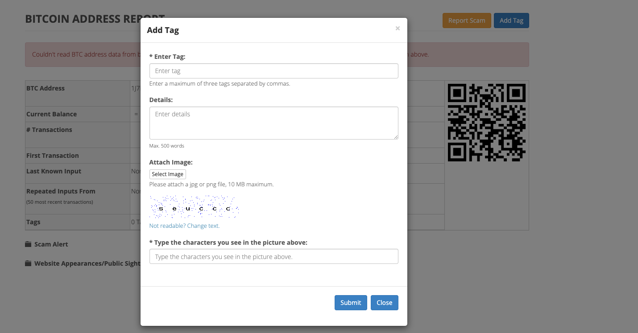This screenshot has height=333, width=638.
Task: Submit the Add Tag form
Action: 351,303
